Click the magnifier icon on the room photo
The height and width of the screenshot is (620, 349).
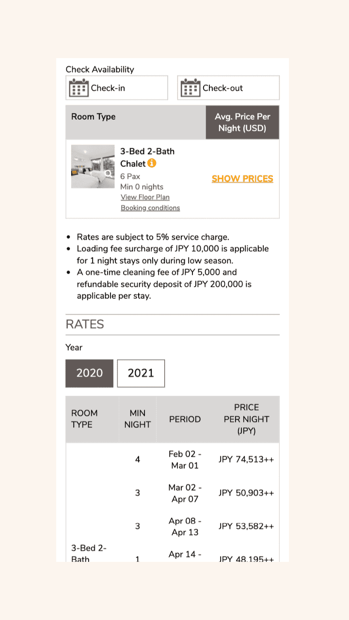pyautogui.click(x=108, y=173)
